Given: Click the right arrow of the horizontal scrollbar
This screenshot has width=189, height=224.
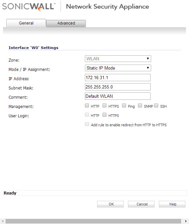Looking at the screenshot, I should (x=186, y=221).
